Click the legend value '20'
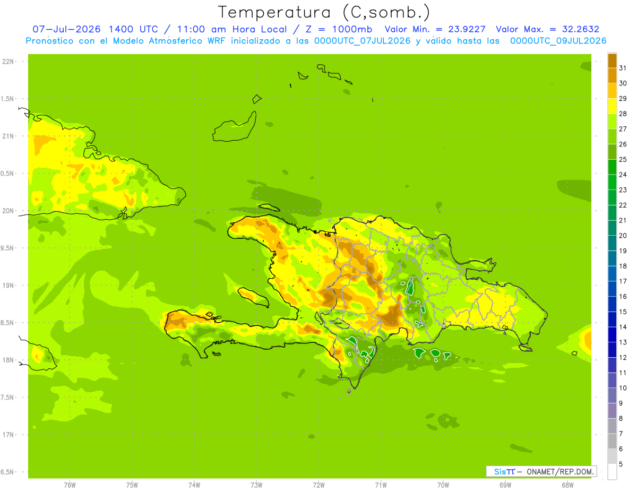 tap(623, 236)
